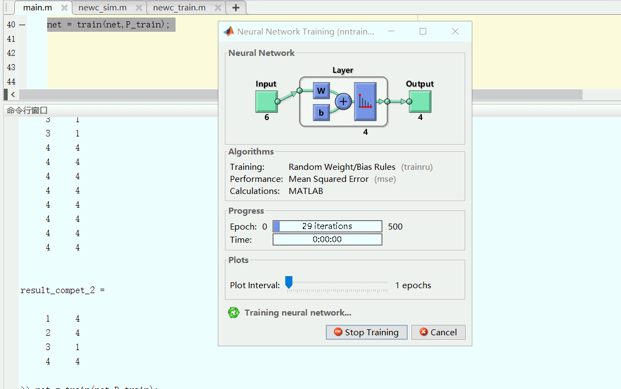The width and height of the screenshot is (621, 389).
Task: Click 'Mean Squared Error' performance text
Action: 328,179
